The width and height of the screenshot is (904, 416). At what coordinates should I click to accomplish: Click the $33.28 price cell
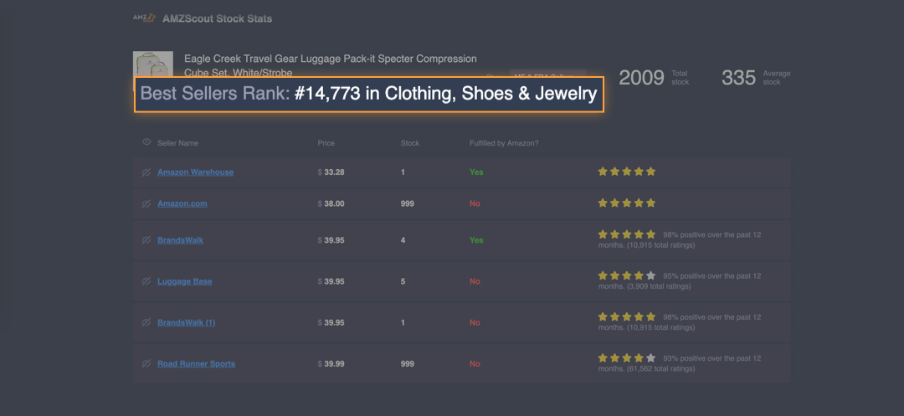(x=331, y=172)
